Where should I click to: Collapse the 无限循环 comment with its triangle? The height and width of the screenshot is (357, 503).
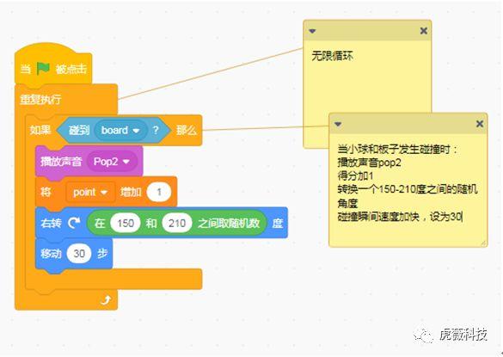(312, 31)
